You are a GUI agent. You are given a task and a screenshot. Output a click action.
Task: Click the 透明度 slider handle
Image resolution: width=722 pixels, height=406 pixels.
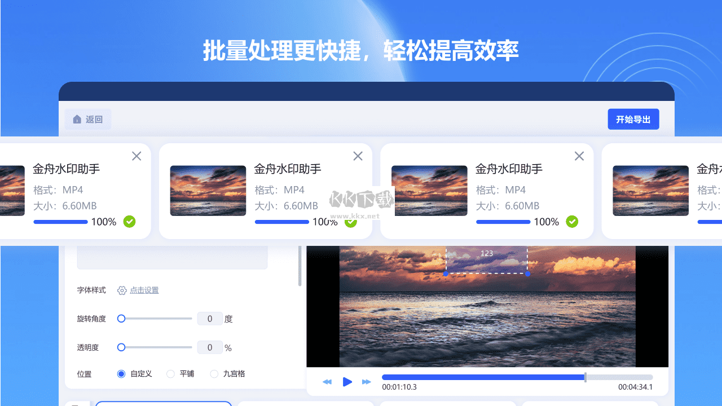[121, 347]
